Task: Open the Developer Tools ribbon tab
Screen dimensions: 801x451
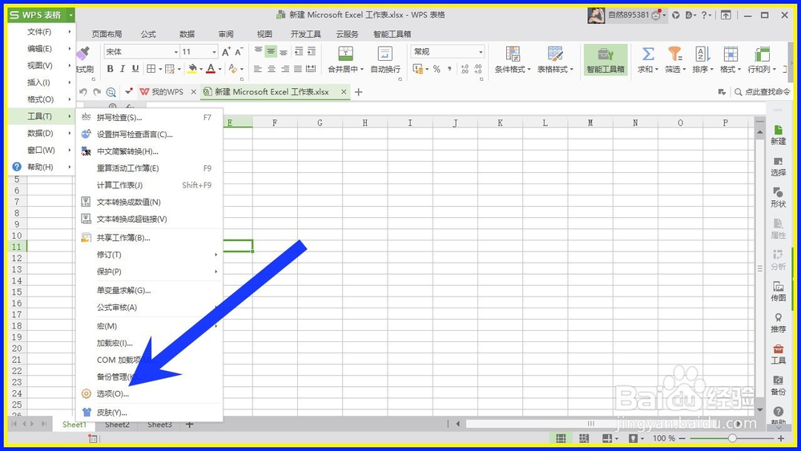Action: click(305, 34)
